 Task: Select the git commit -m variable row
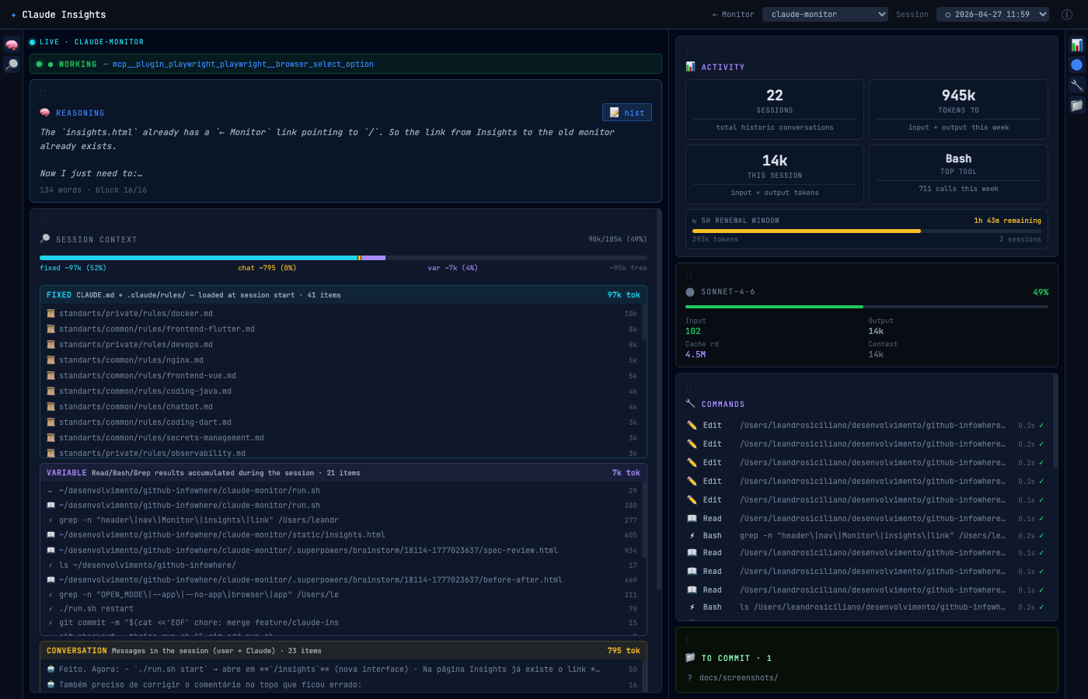click(x=342, y=623)
